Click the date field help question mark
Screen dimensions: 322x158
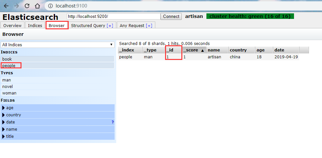[x=113, y=122]
